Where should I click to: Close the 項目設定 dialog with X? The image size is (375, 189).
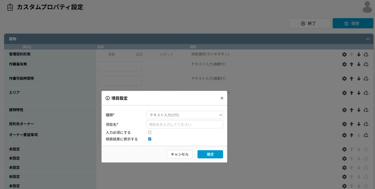click(222, 98)
